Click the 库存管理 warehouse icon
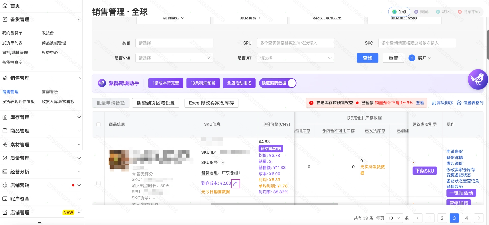The image size is (489, 225). coord(5,117)
